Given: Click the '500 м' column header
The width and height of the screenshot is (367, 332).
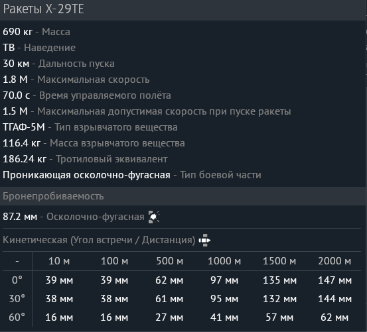Looking at the screenshot, I should pyautogui.click(x=170, y=261).
